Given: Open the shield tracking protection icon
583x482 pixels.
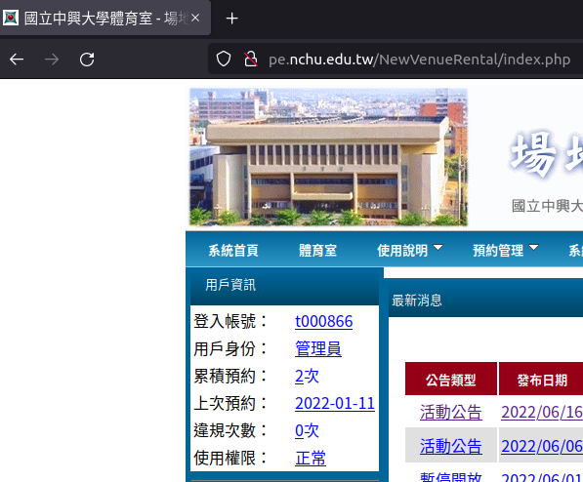Looking at the screenshot, I should coord(224,60).
